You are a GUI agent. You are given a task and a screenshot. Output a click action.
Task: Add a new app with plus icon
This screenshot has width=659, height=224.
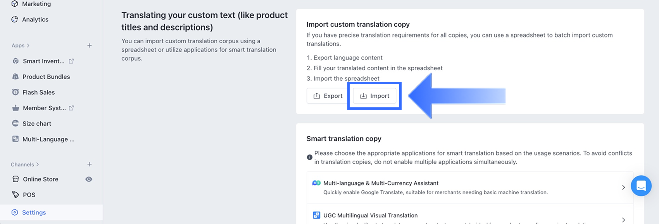90,46
